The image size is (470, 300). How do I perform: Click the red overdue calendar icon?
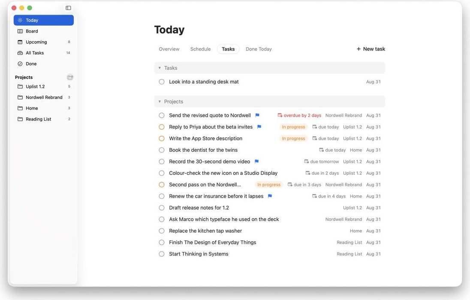click(x=280, y=115)
